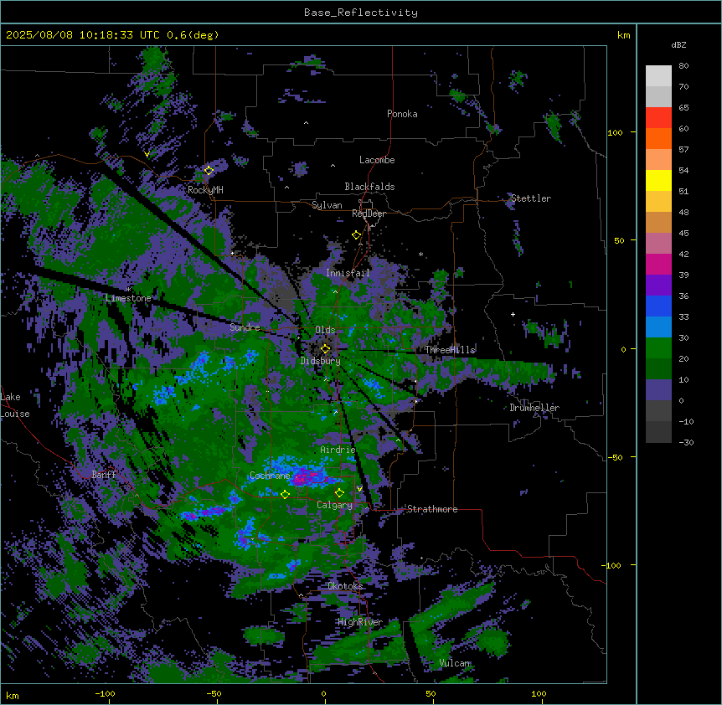Click the Olds label

[325, 330]
